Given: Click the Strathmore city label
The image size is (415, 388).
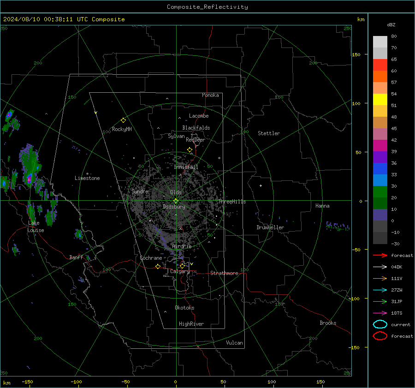Looking at the screenshot, I should [x=224, y=273].
